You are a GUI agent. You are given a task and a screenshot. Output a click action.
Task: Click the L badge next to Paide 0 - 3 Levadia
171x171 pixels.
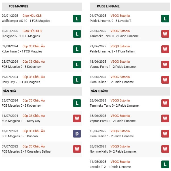pos(165,18)
